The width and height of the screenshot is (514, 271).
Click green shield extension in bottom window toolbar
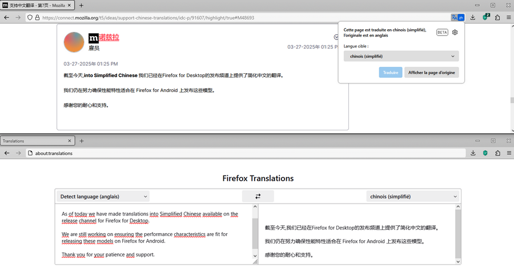point(485,153)
